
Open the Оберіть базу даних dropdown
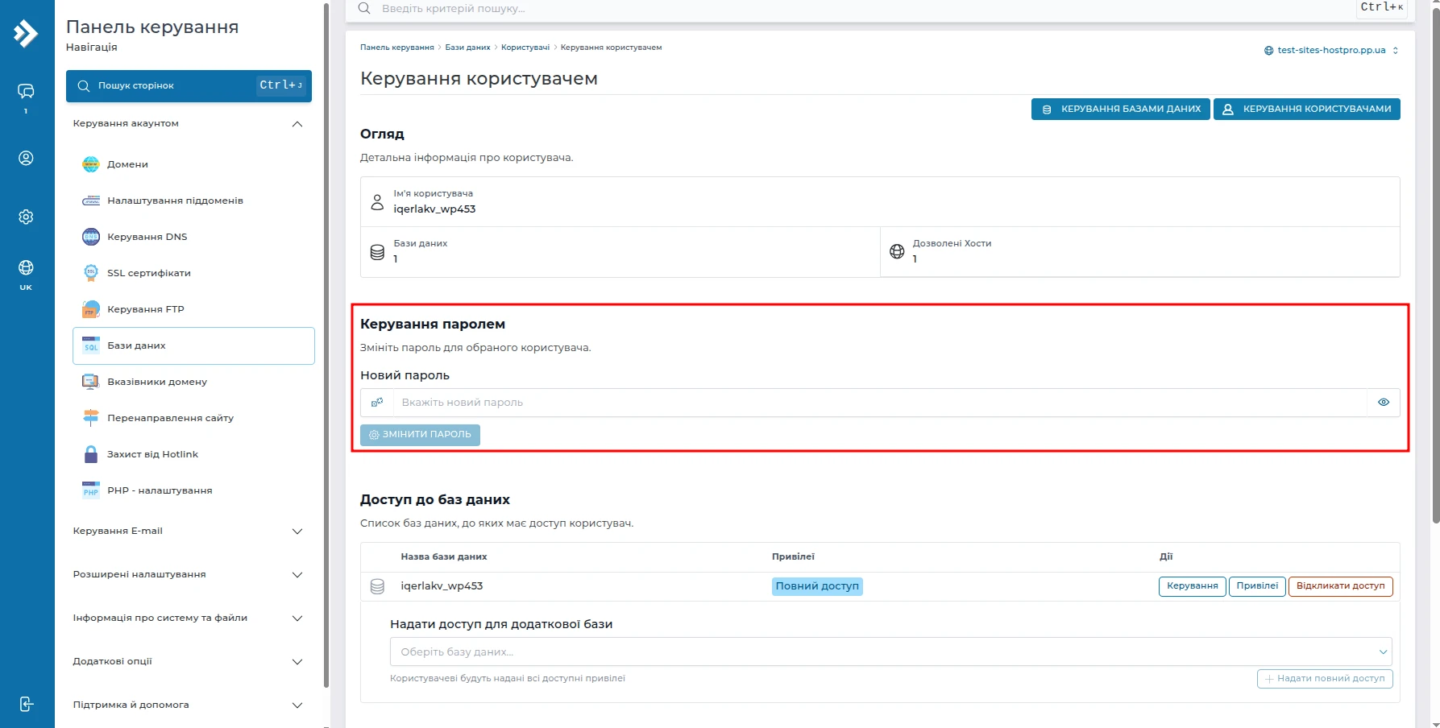pos(890,651)
